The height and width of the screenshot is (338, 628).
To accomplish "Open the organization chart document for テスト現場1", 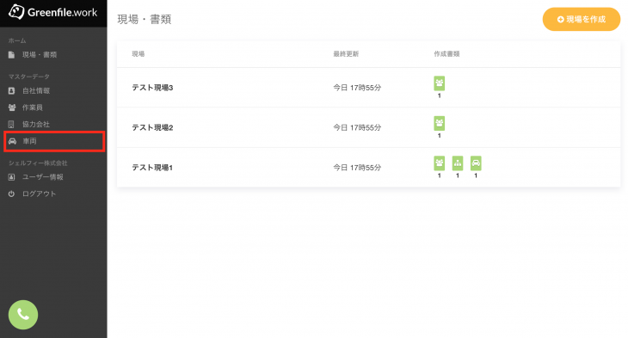I will [458, 163].
